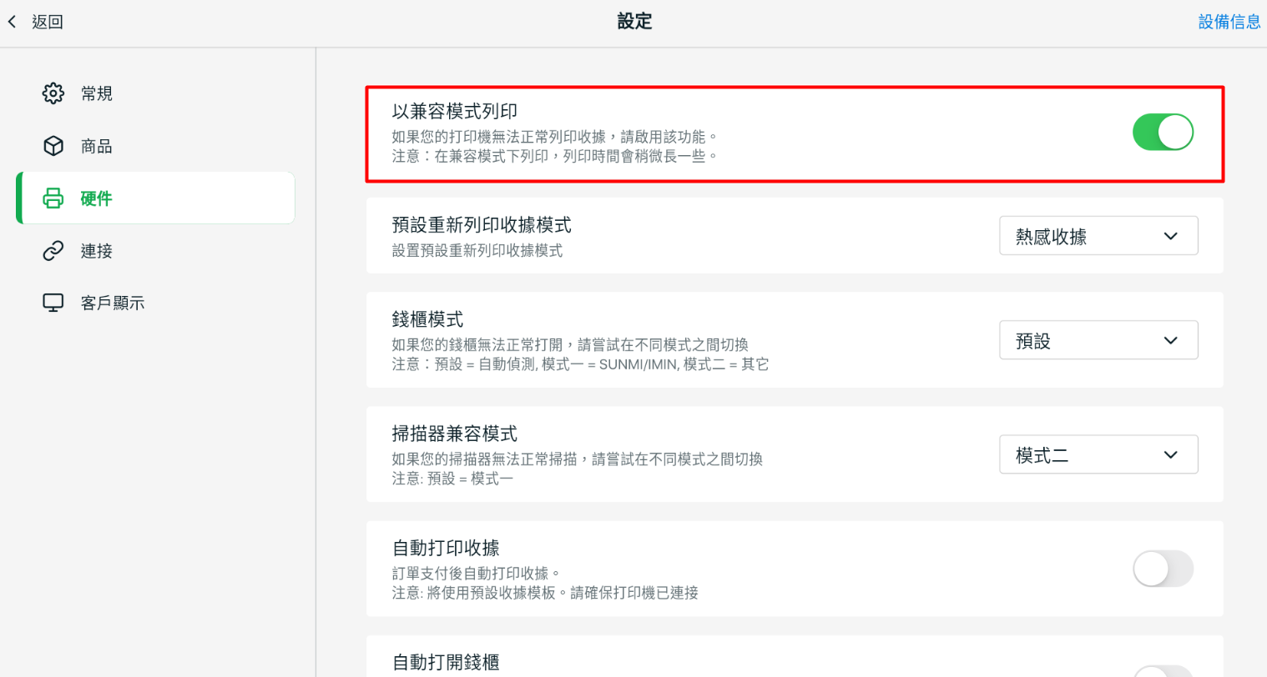
Task: Click the back chevron arrow icon
Action: 13,22
